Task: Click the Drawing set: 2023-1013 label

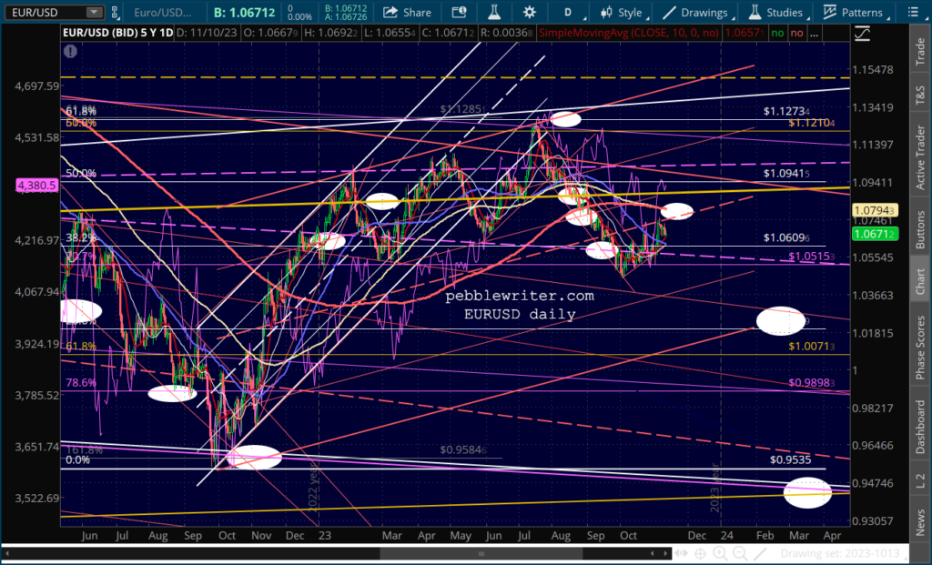Action: [x=839, y=554]
